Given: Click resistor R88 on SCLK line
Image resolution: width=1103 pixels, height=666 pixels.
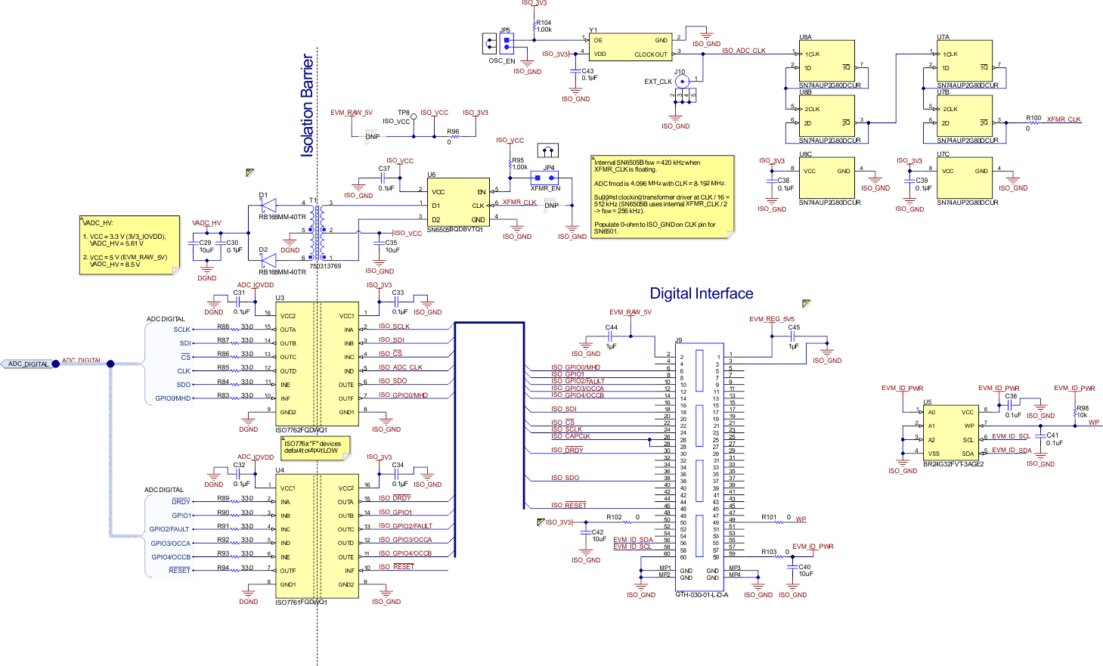Looking at the screenshot, I should point(236,329).
